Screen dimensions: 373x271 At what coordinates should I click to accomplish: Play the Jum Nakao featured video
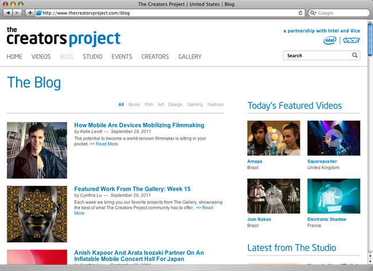pos(274,196)
